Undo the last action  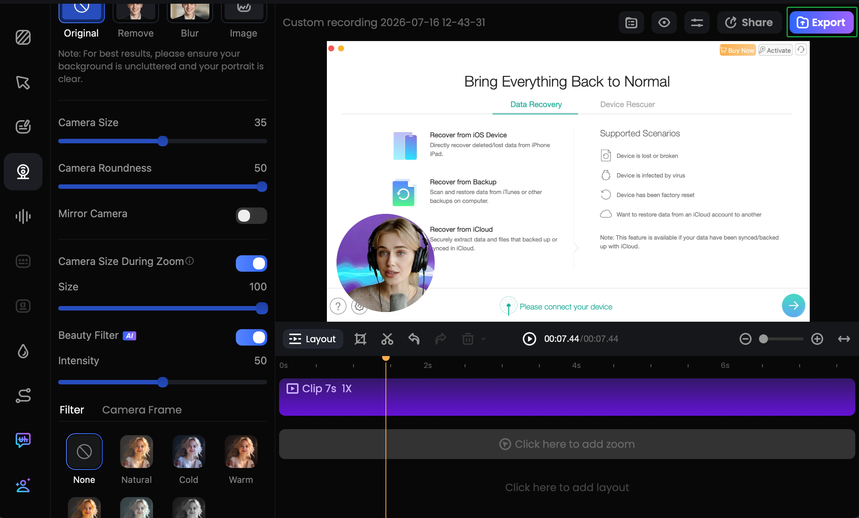coord(414,339)
